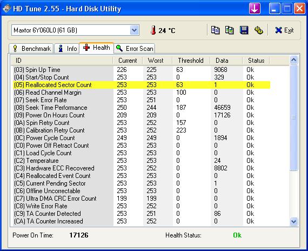Click the save screenshot floppy icon
The height and width of the screenshot is (251, 308).
click(x=244, y=30)
